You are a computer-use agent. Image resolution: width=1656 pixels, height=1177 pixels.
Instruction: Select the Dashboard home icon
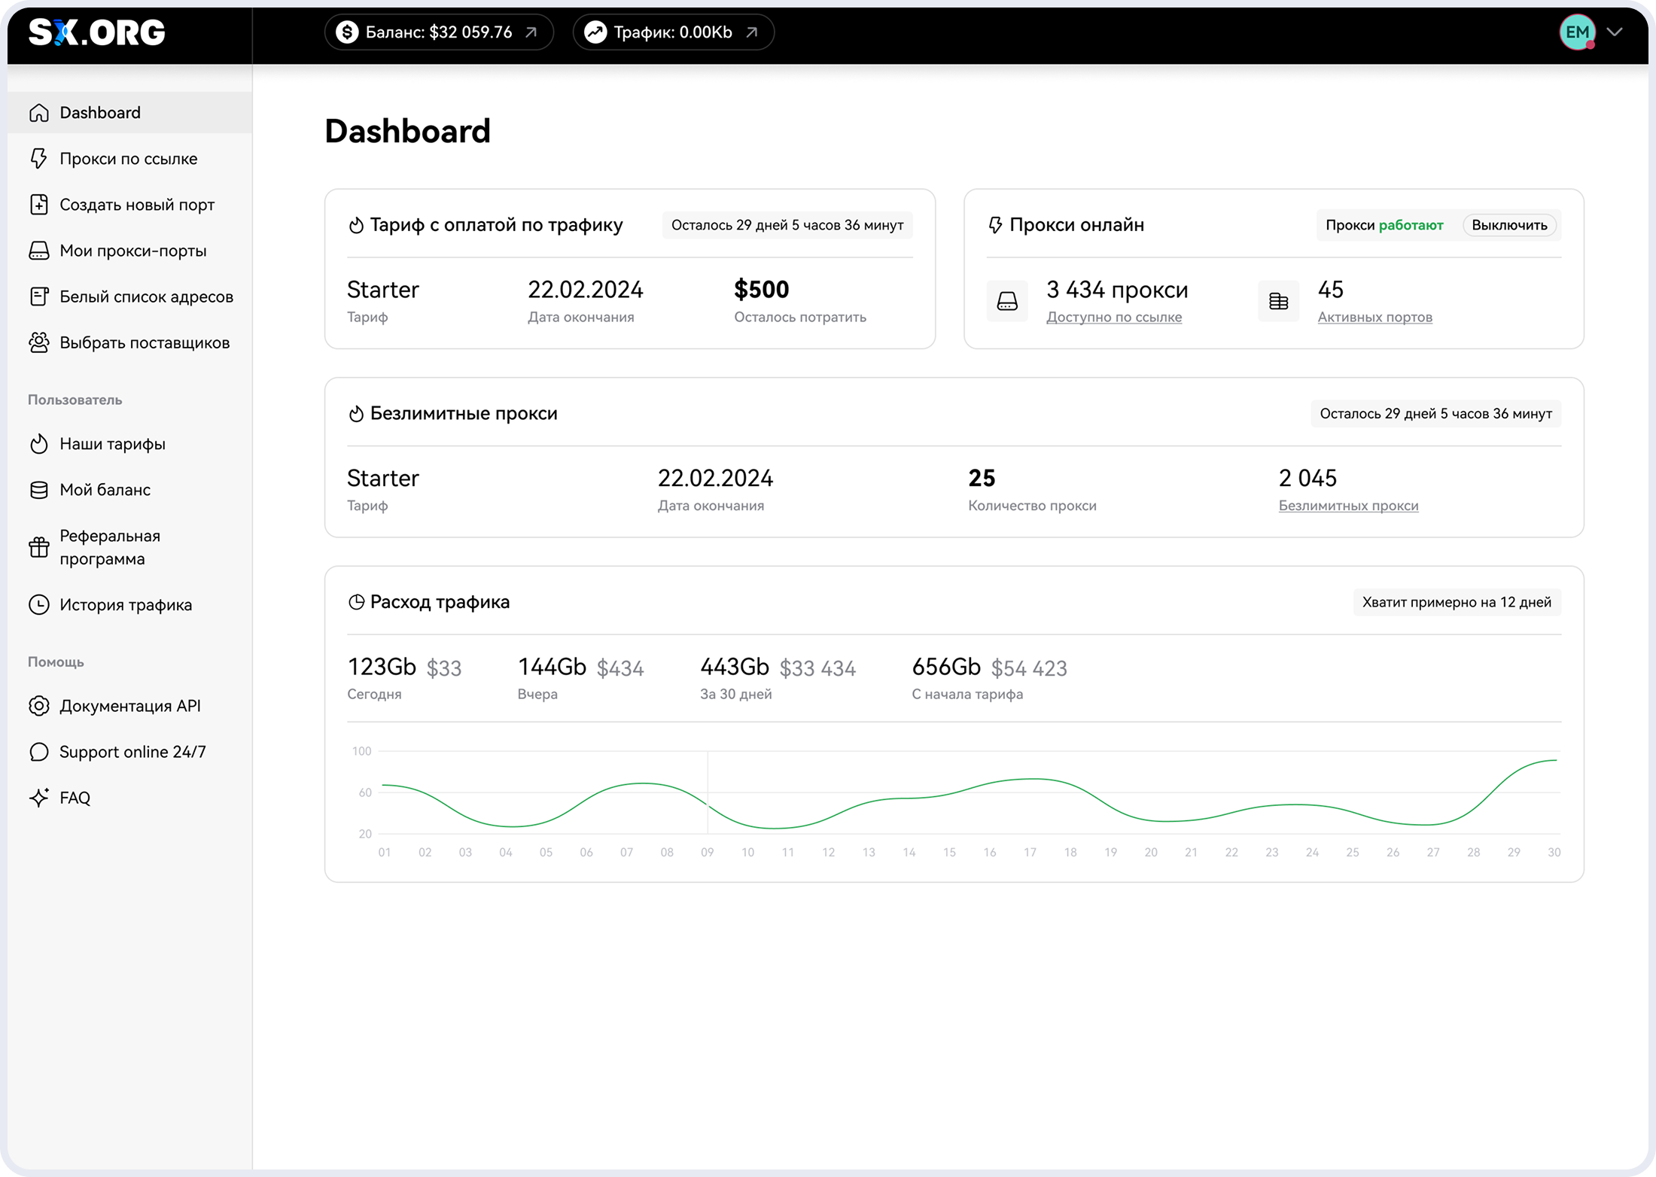[39, 112]
